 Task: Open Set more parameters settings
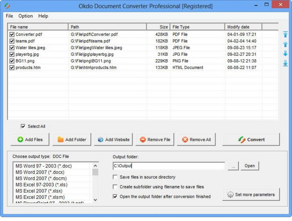[251, 194]
